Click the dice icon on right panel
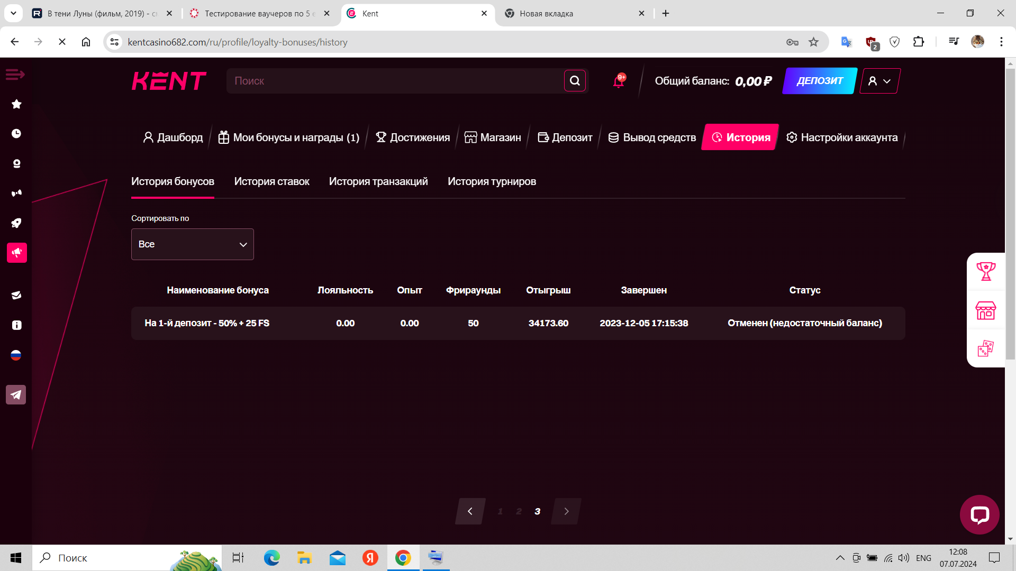 coord(985,348)
